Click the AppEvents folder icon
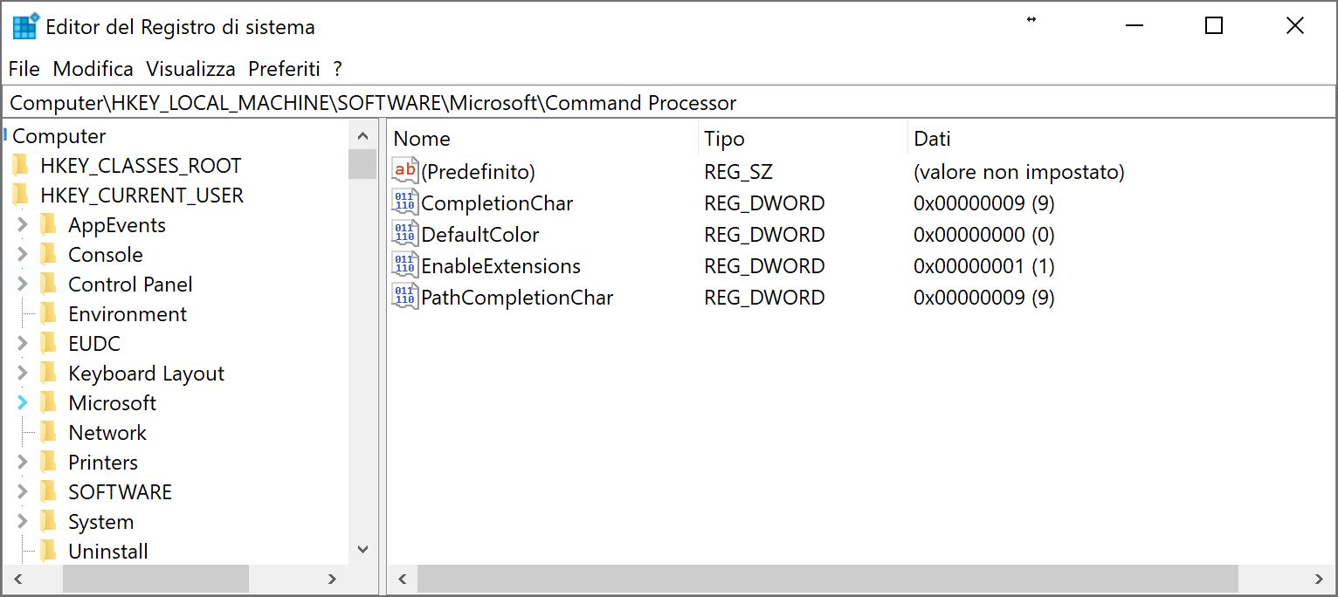 (x=49, y=225)
